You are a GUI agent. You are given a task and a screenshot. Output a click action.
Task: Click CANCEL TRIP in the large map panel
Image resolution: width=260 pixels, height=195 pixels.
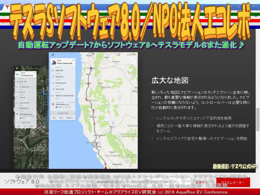tap(63, 113)
